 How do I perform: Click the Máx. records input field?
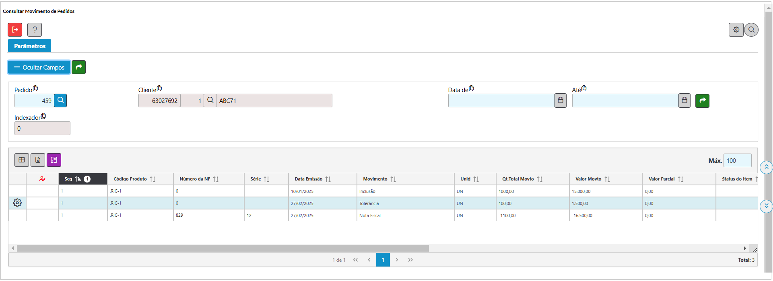point(737,160)
